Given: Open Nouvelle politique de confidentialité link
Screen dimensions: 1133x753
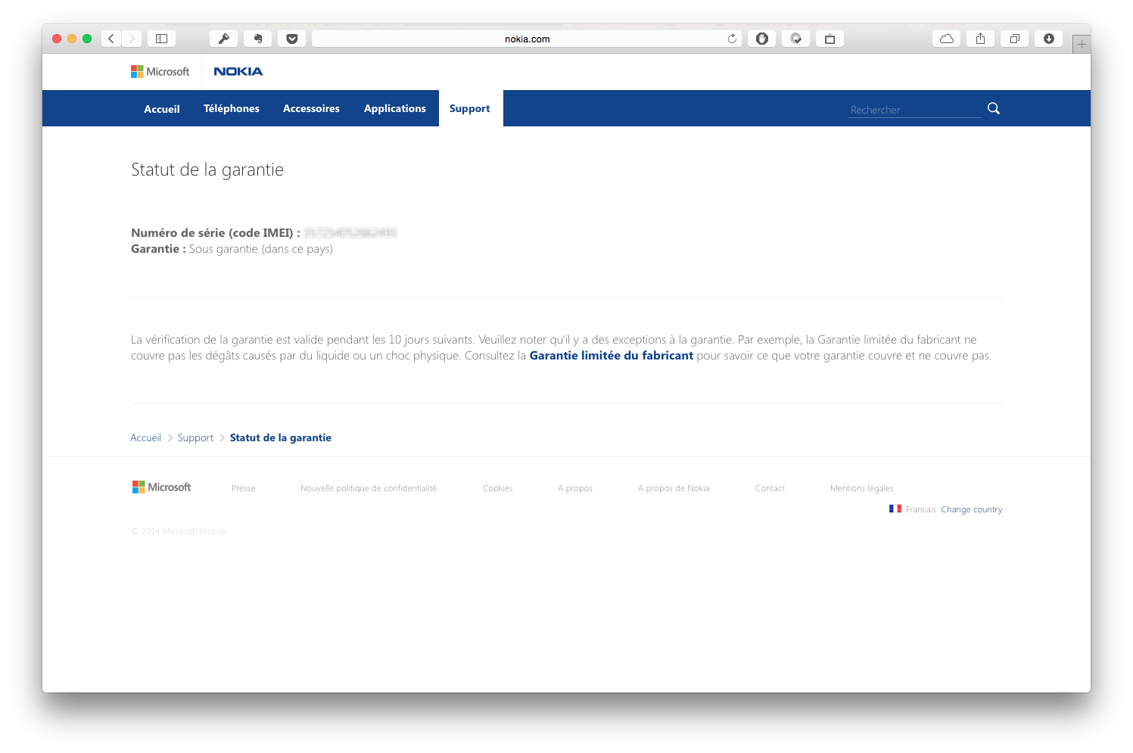Looking at the screenshot, I should coord(369,488).
